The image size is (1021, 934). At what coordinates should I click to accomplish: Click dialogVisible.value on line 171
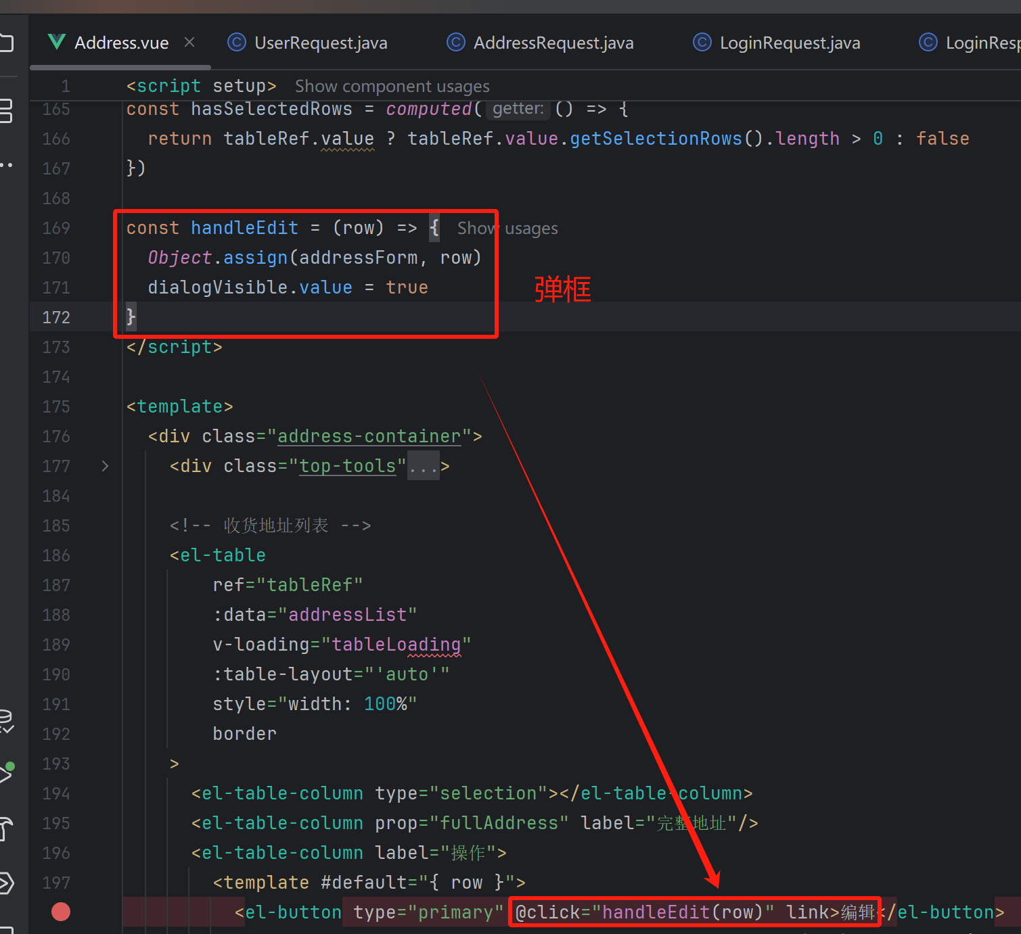click(250, 287)
